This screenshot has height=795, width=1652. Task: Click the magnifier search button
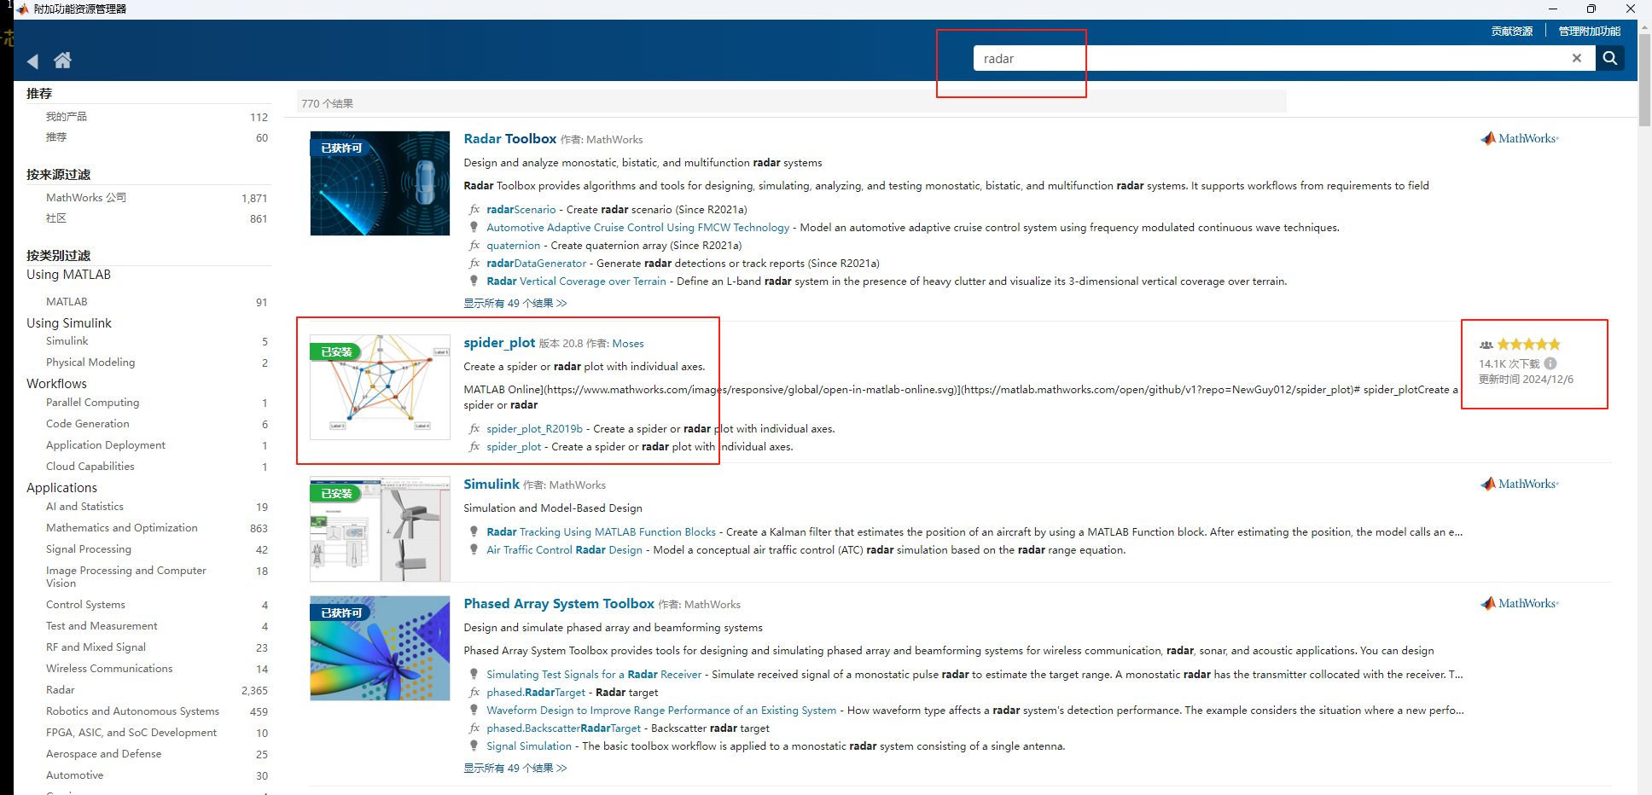tap(1609, 58)
